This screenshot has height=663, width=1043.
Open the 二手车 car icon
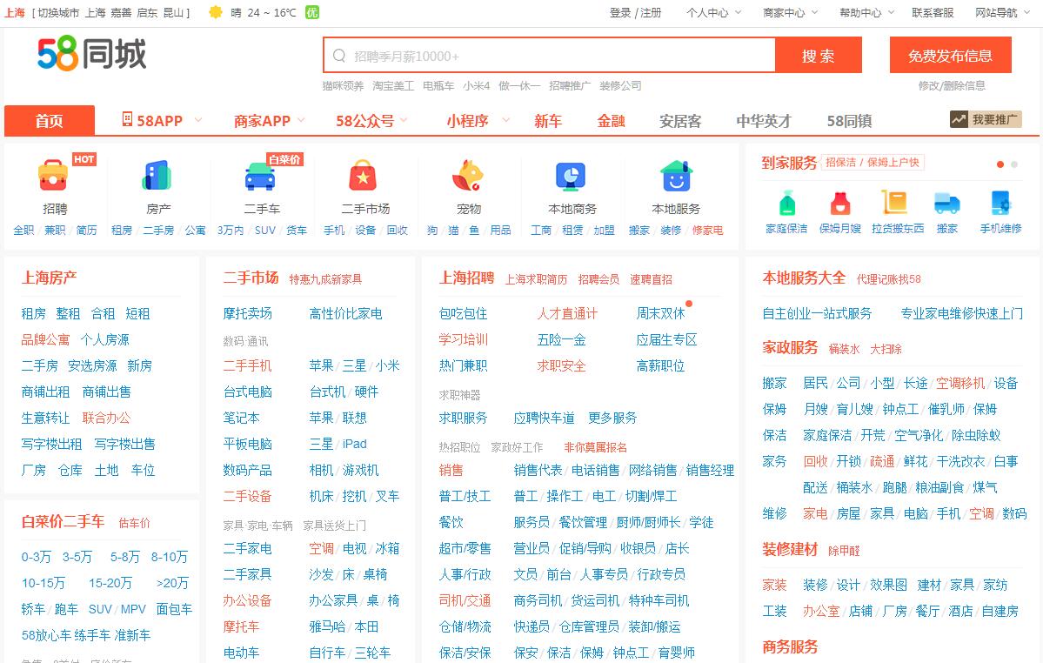coord(261,176)
